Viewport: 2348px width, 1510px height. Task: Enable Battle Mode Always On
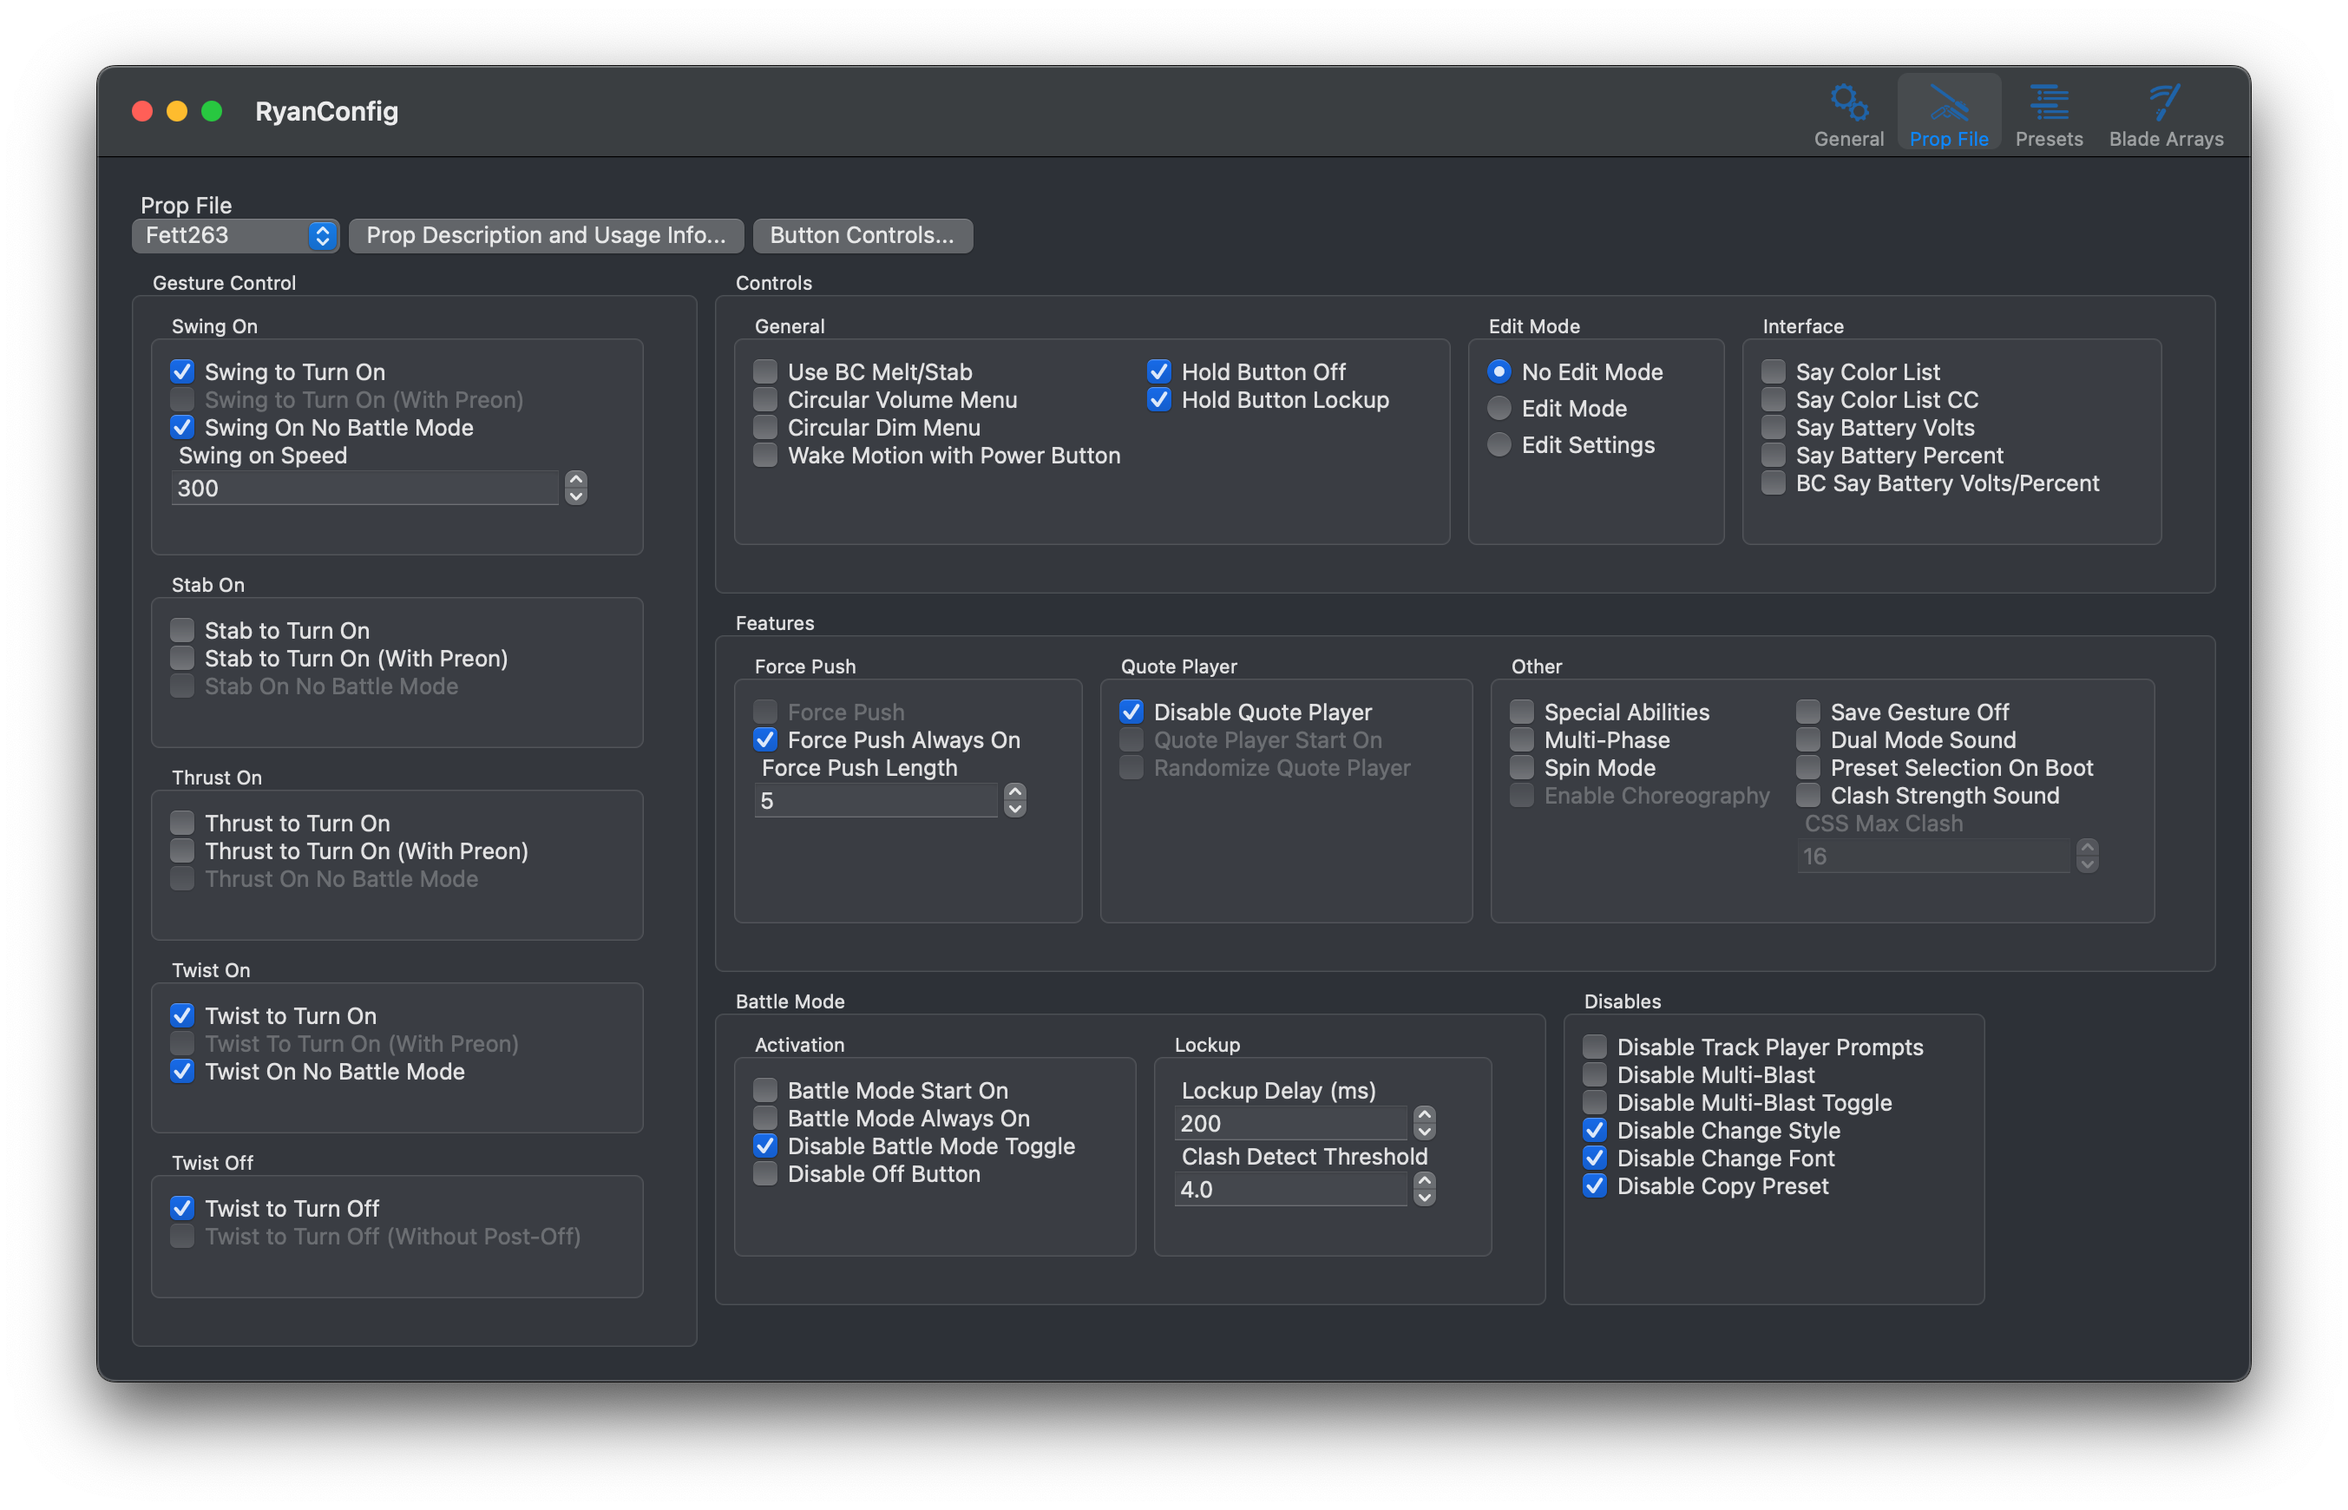click(x=765, y=1118)
